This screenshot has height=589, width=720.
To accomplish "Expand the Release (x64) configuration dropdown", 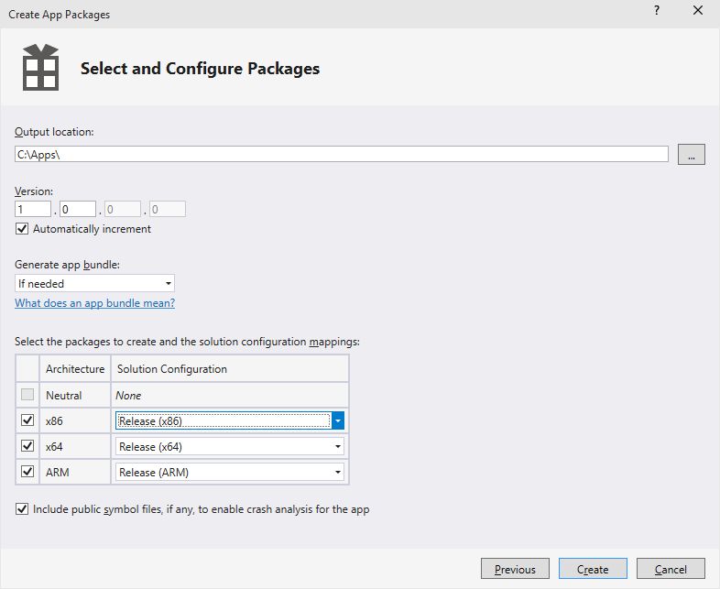I will 338,446.
